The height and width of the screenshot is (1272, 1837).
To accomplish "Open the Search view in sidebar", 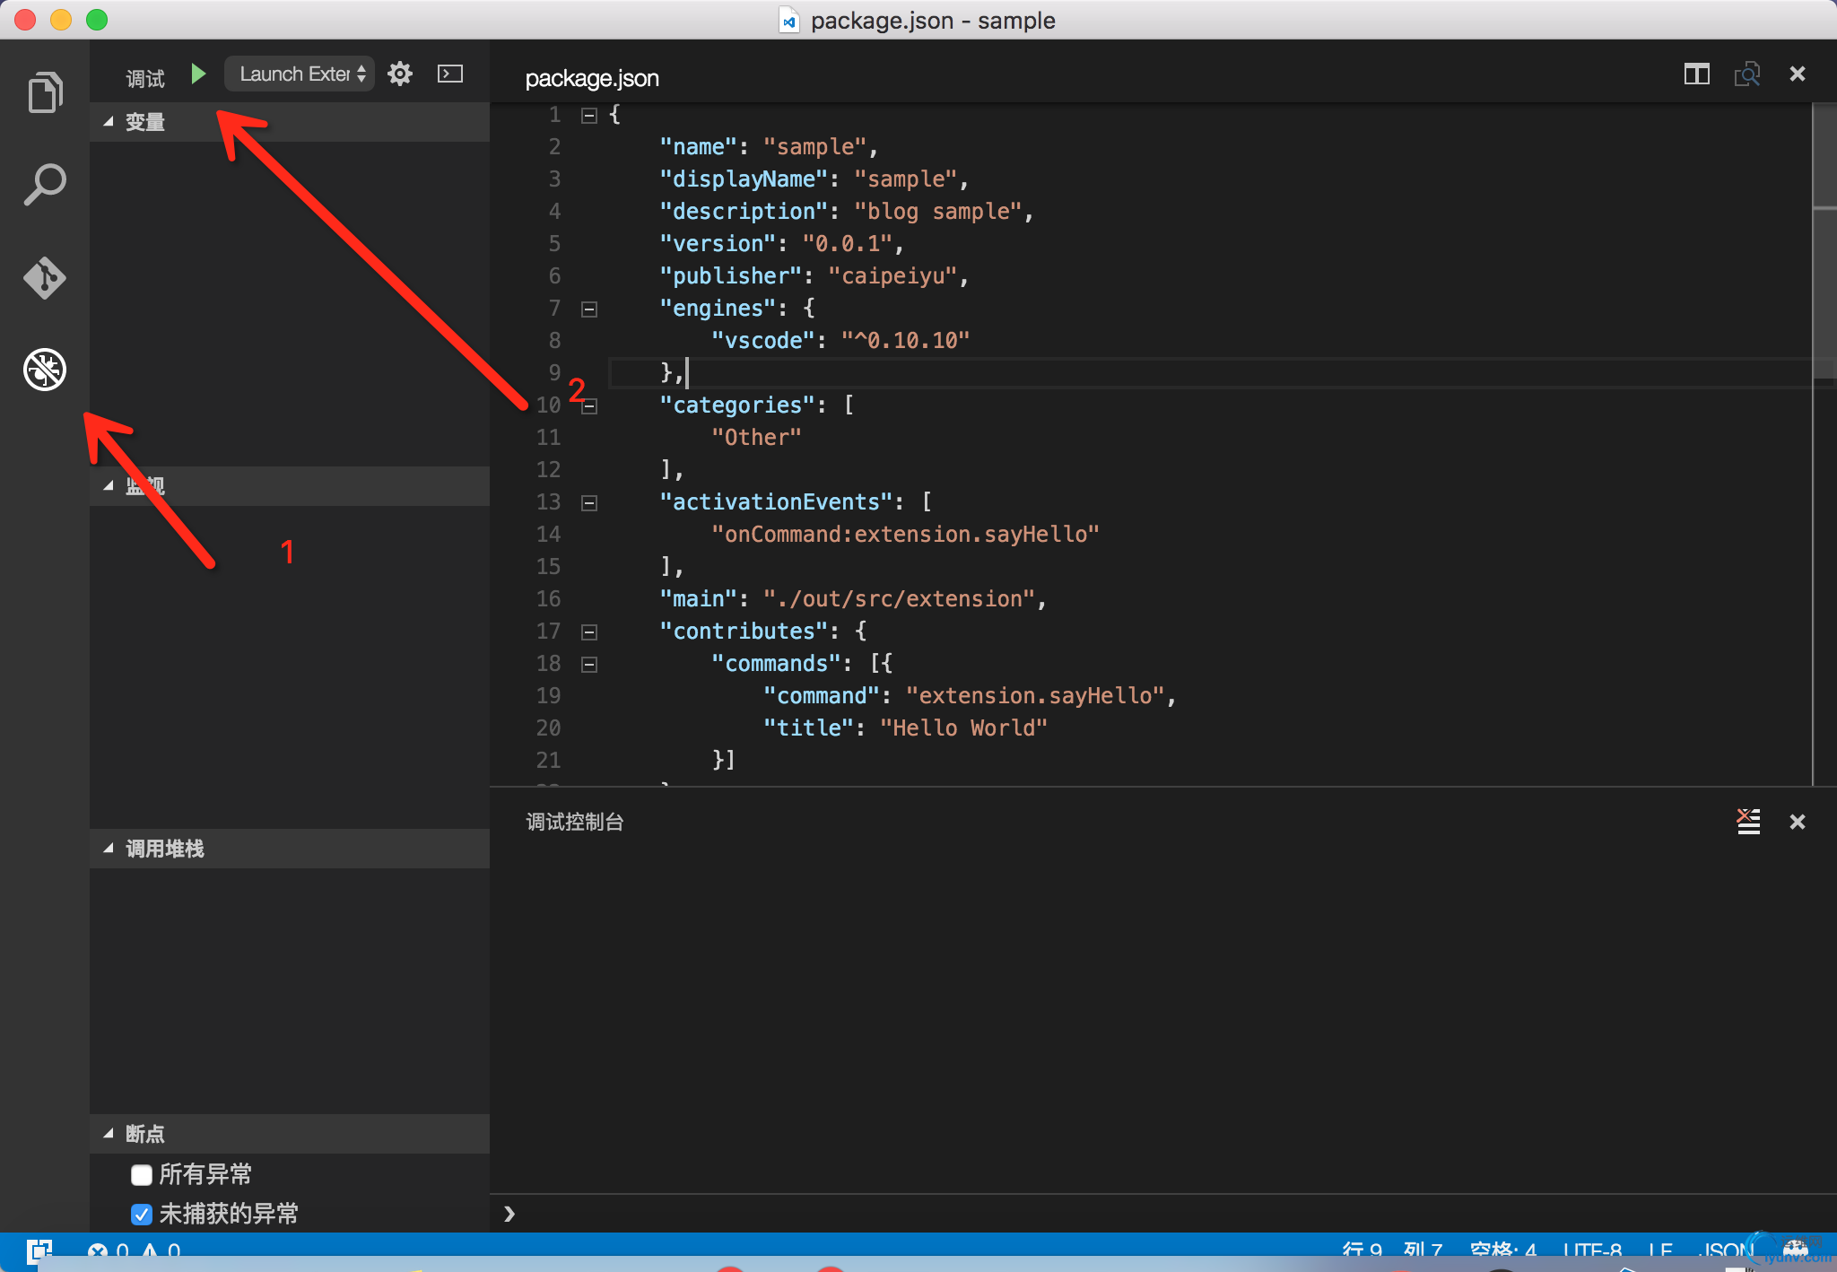I will (45, 185).
